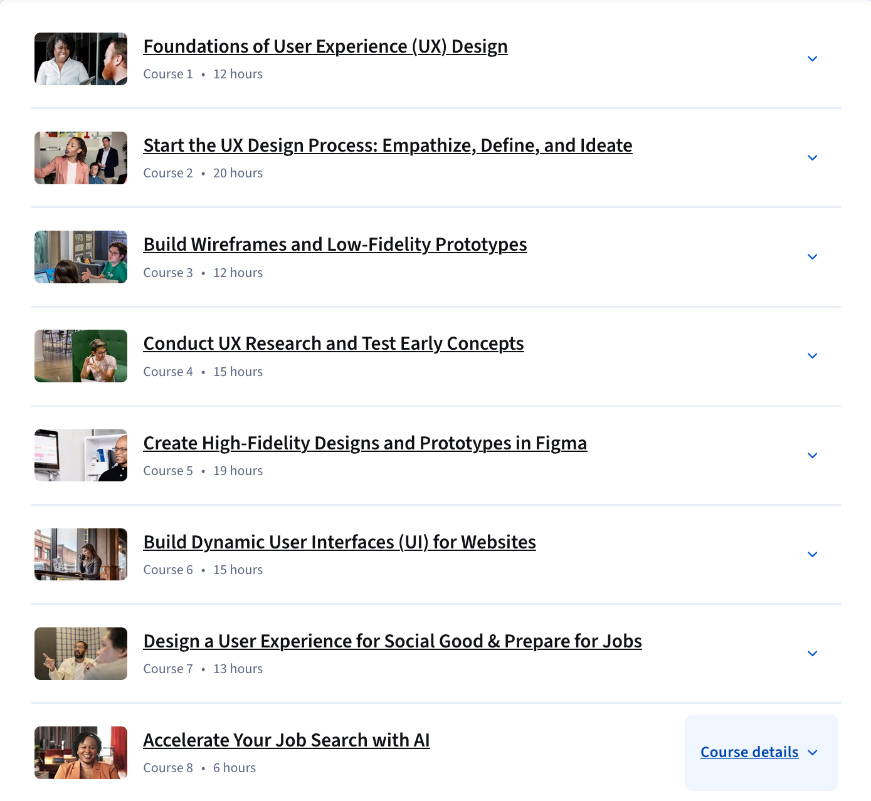Click the Course 8 thumbnail image
This screenshot has height=801, width=871.
(81, 753)
